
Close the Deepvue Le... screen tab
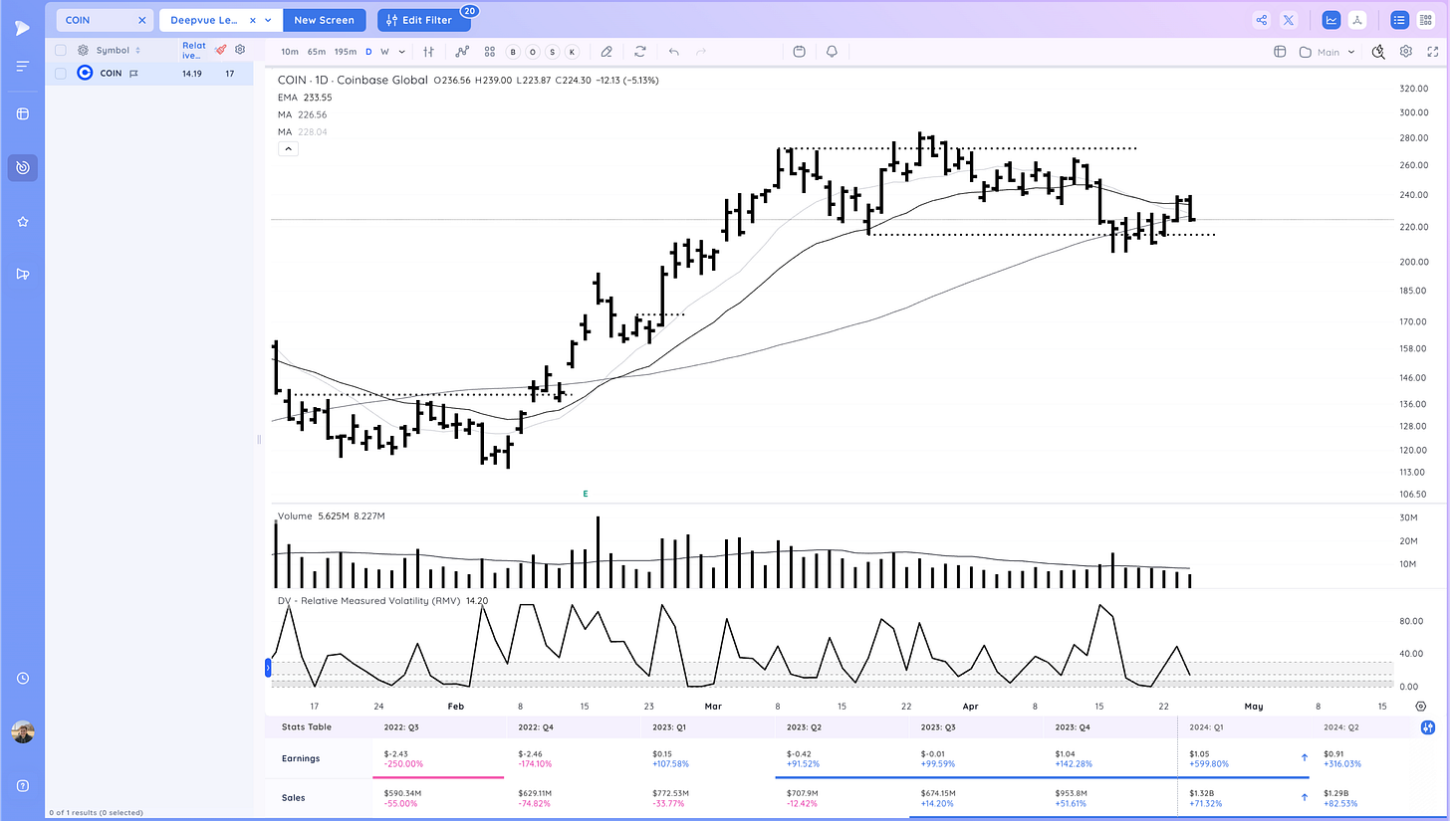click(252, 20)
